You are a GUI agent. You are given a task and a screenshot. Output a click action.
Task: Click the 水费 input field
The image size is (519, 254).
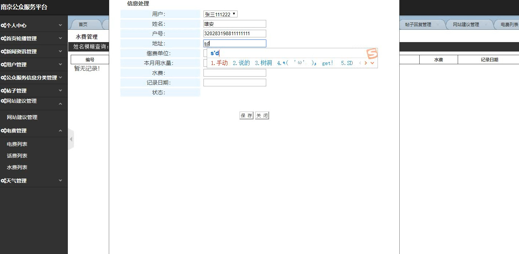point(235,73)
